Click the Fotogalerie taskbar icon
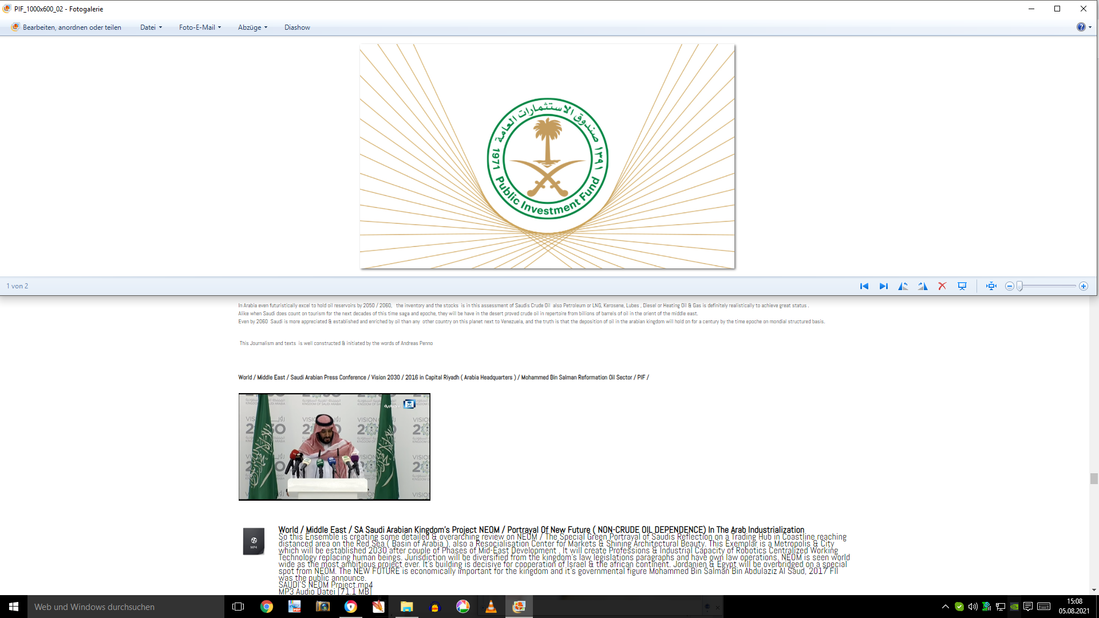Screen dimensions: 1099x618 [x=519, y=607]
